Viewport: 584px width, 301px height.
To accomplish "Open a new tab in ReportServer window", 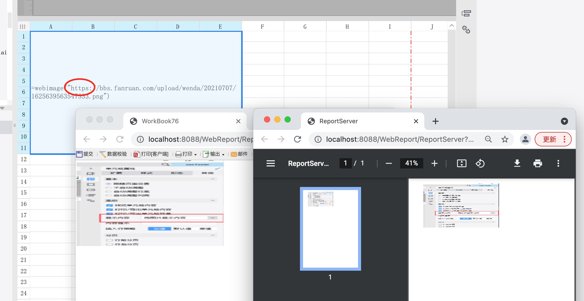I will [436, 121].
